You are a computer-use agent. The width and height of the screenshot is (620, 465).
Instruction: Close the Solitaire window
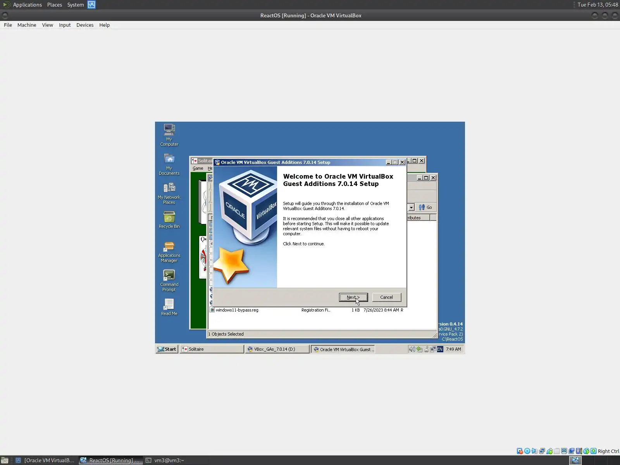pos(422,161)
